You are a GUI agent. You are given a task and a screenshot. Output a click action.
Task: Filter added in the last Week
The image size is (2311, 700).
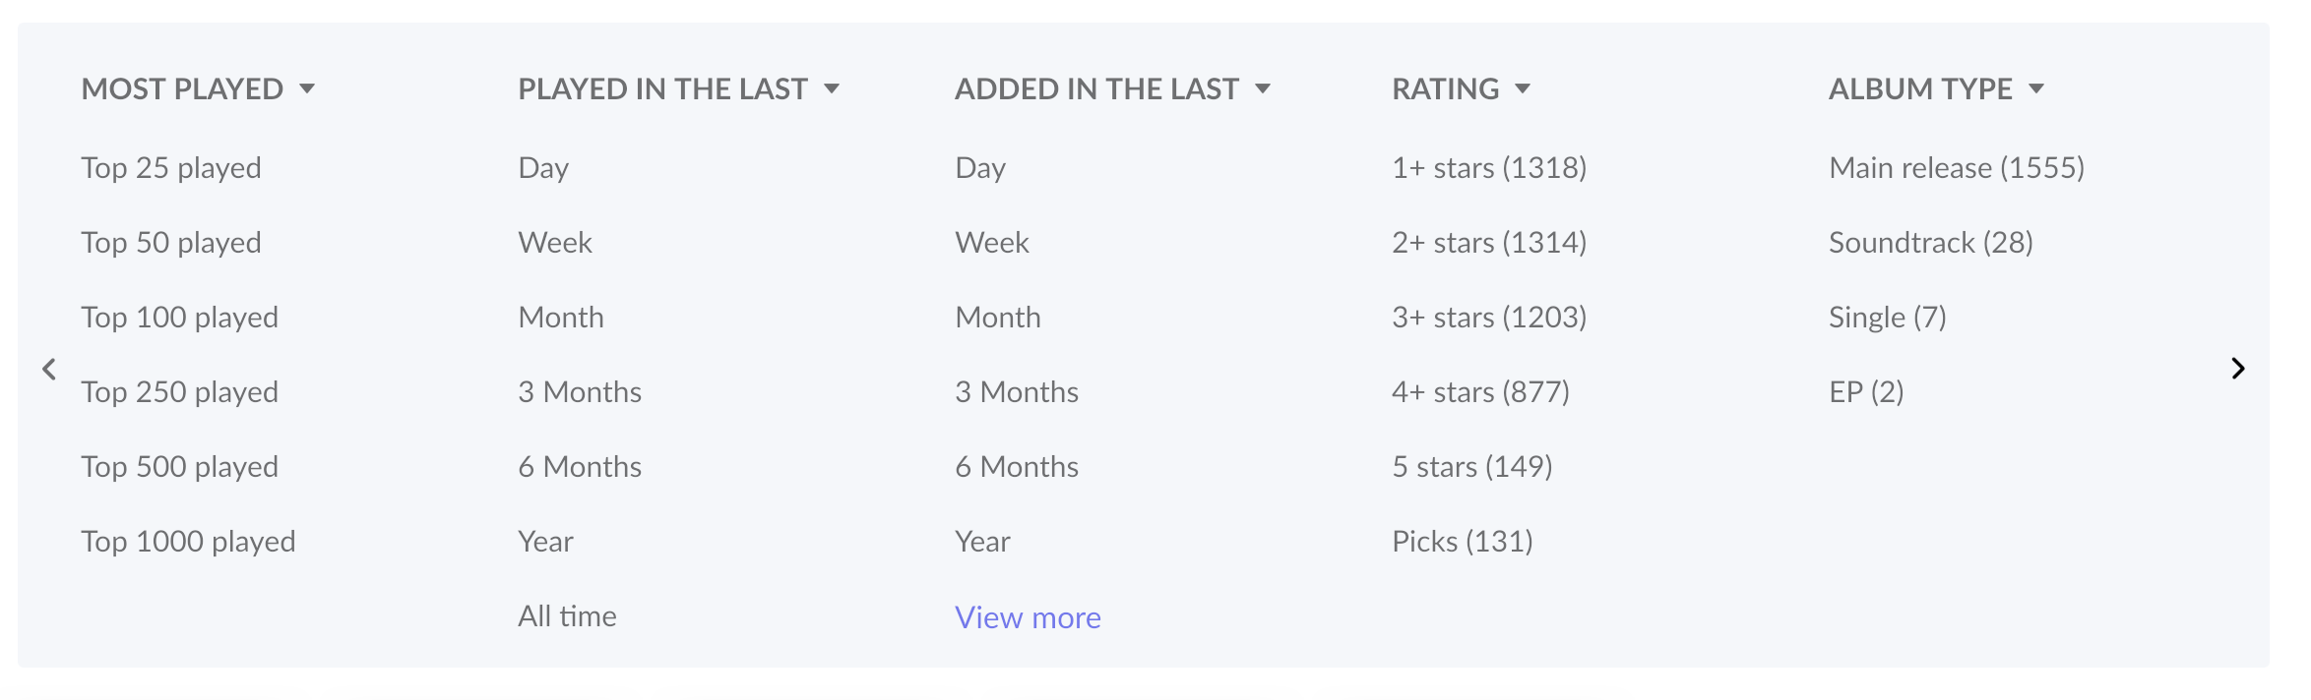[992, 243]
